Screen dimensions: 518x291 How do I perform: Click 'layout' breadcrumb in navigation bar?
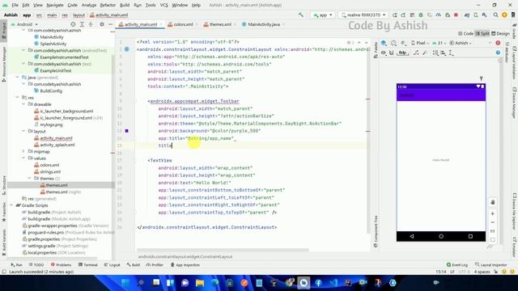point(79,15)
